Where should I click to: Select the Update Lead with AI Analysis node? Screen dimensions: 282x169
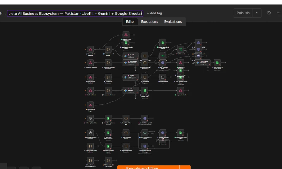point(163,43)
